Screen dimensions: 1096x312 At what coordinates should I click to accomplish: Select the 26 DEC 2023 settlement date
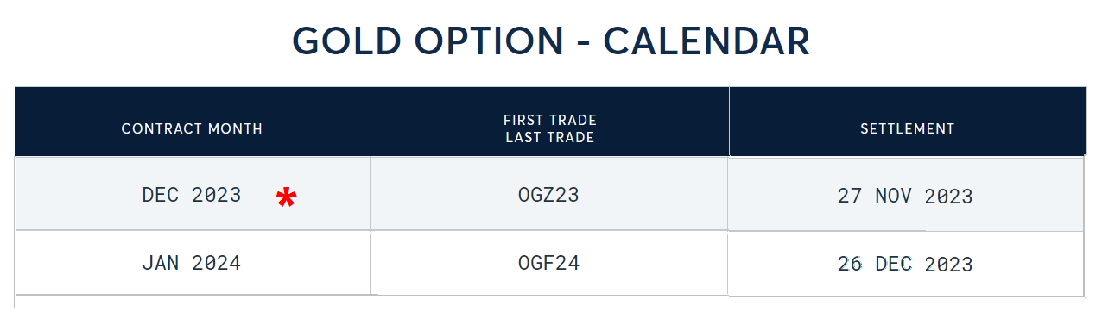point(905,264)
